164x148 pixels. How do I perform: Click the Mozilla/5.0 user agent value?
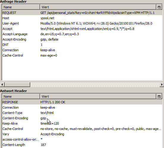[x=96, y=23]
